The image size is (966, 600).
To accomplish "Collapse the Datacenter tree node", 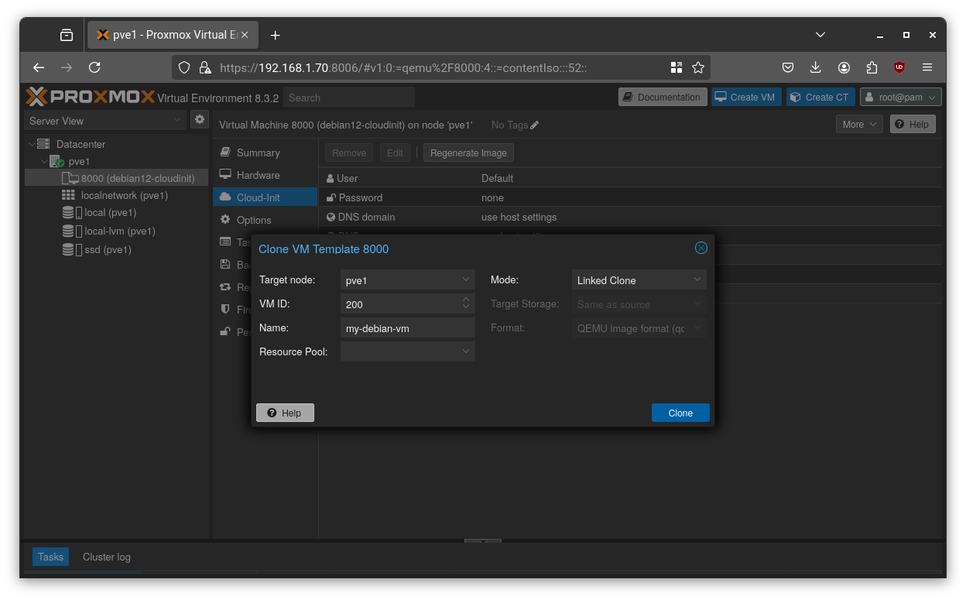I will [33, 144].
